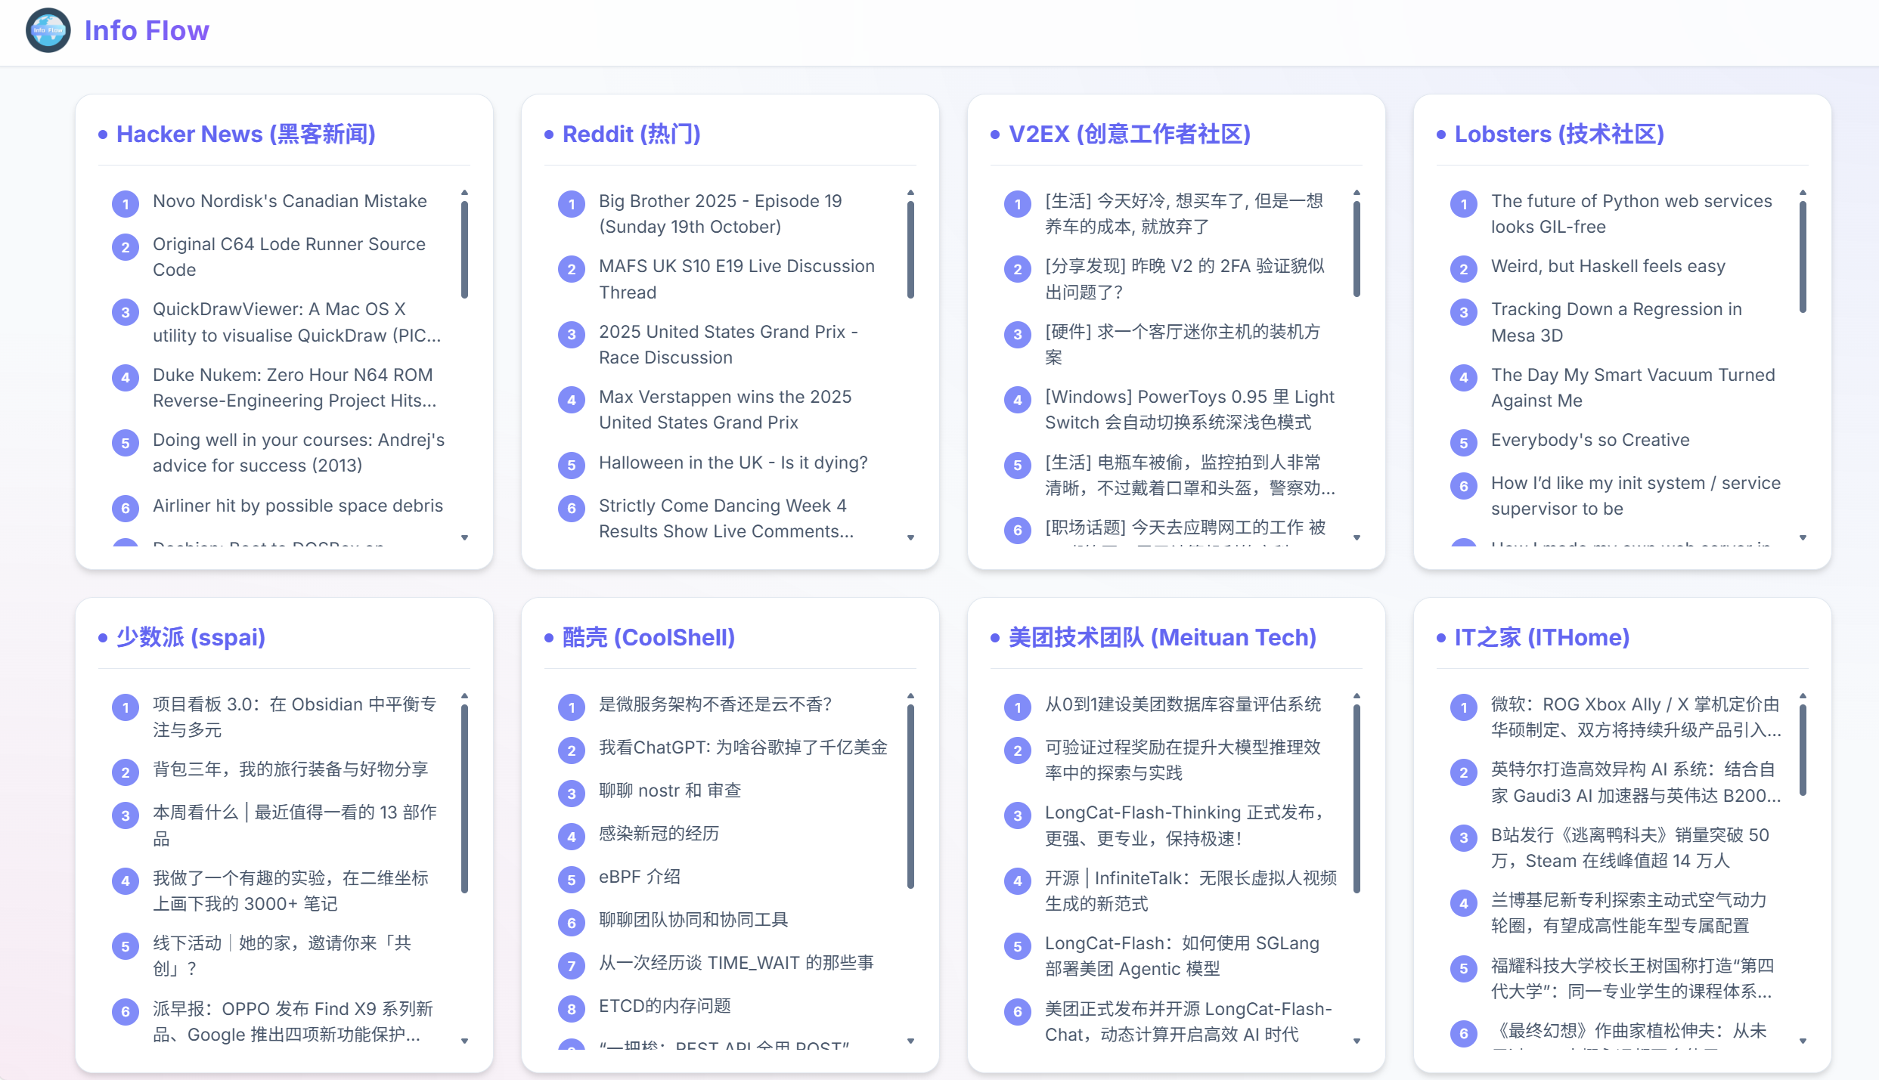Image resolution: width=1879 pixels, height=1080 pixels.
Task: Click number 3 badge beside B站发行 headline
Action: coord(1464,837)
